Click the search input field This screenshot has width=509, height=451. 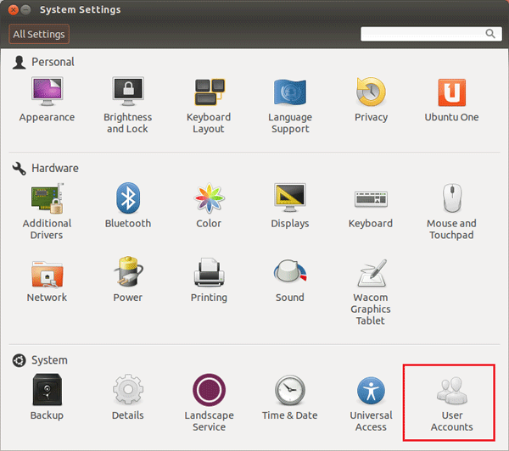pos(422,34)
